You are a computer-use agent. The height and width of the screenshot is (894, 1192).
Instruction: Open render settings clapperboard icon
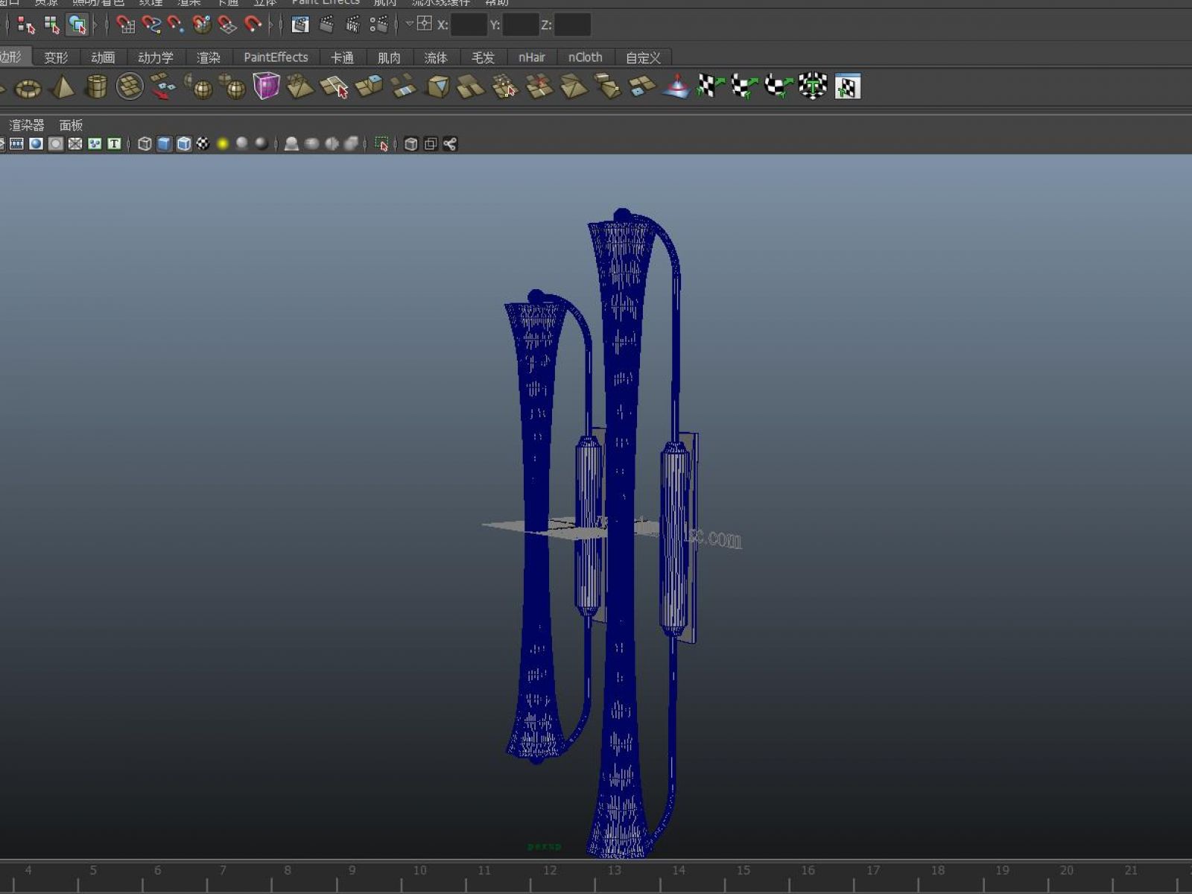point(378,25)
